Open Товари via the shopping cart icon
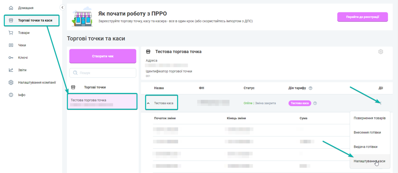The width and height of the screenshot is (398, 173). [x=11, y=33]
